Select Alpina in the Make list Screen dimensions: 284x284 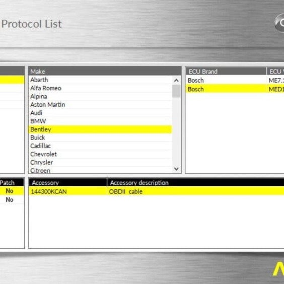point(100,96)
